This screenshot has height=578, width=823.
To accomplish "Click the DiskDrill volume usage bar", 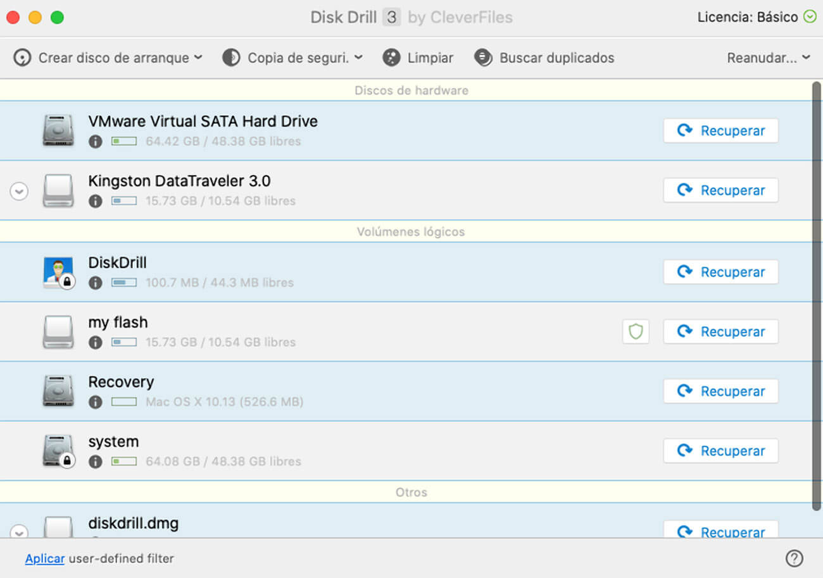I will [124, 283].
